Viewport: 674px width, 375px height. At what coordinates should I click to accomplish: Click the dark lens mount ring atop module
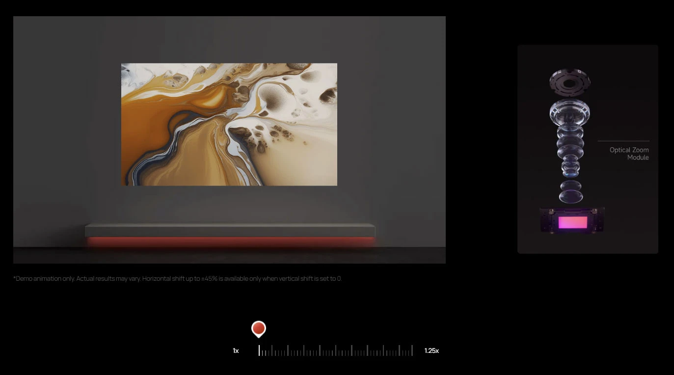[x=569, y=80]
